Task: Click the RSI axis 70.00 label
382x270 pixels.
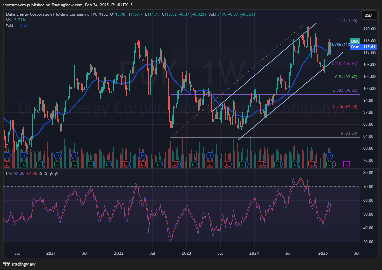Action: [368, 186]
